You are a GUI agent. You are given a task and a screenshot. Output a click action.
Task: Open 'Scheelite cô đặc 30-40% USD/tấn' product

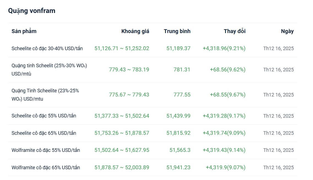[x=47, y=49]
